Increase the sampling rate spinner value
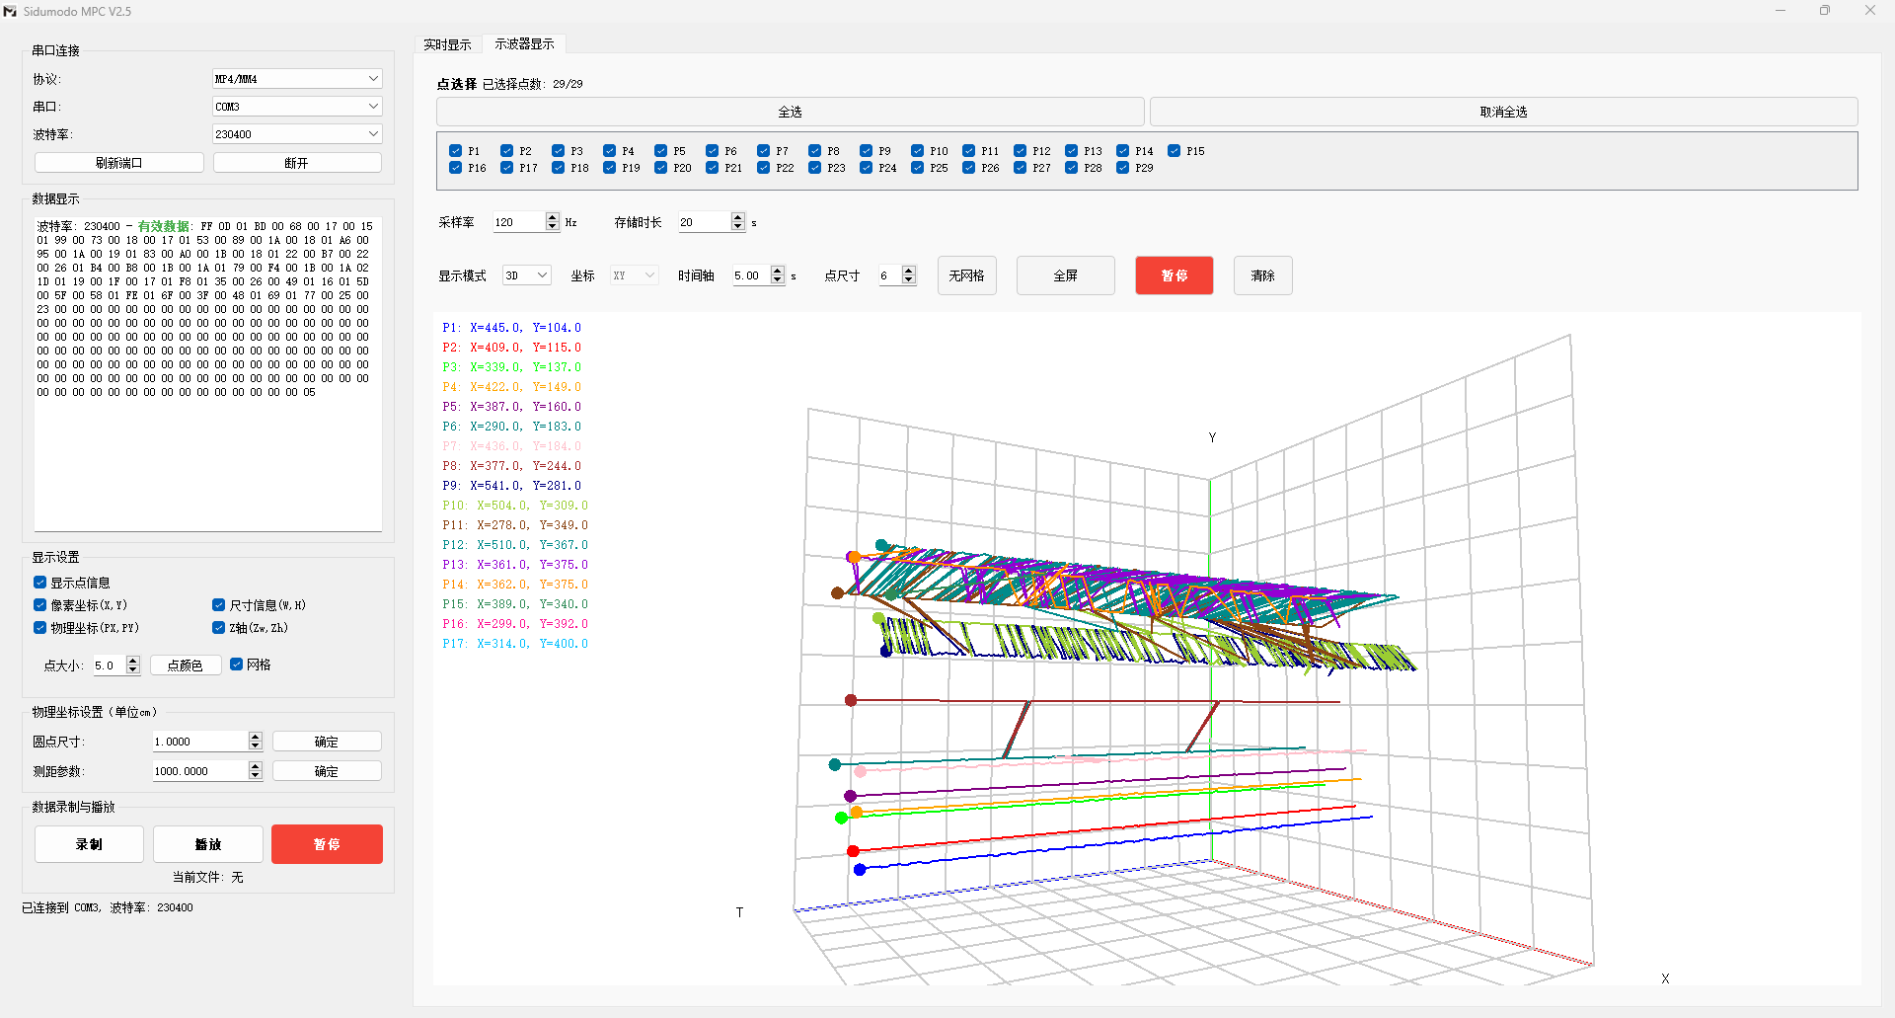Screen dimensions: 1895x1018 click(x=553, y=217)
